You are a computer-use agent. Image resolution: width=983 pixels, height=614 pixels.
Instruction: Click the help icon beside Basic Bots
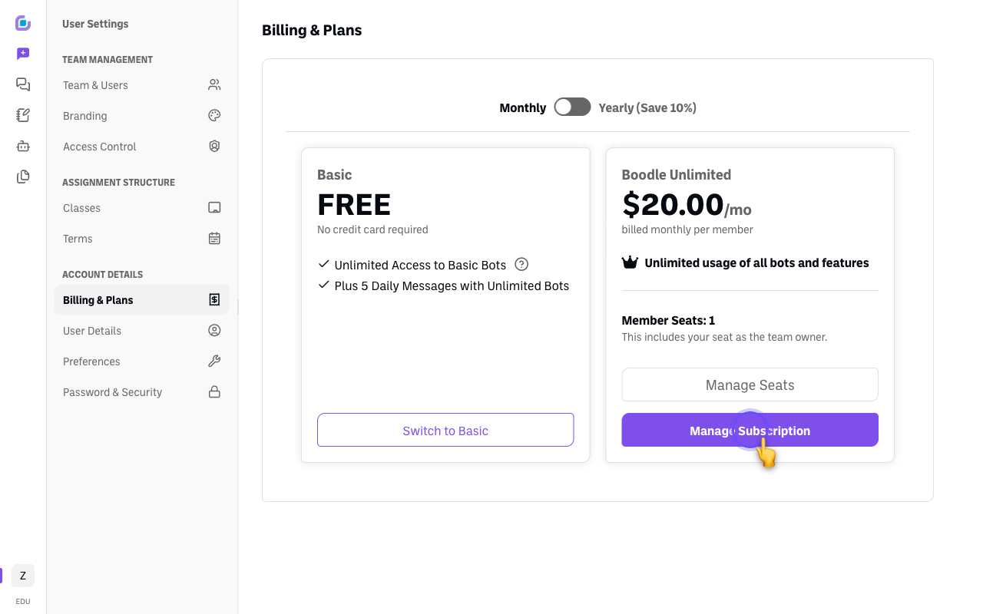[x=521, y=264]
